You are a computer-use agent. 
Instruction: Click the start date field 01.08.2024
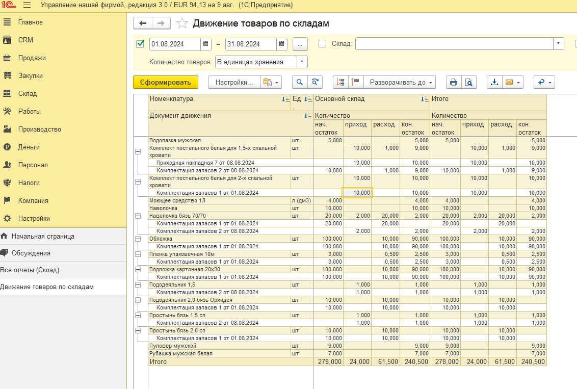click(x=175, y=44)
